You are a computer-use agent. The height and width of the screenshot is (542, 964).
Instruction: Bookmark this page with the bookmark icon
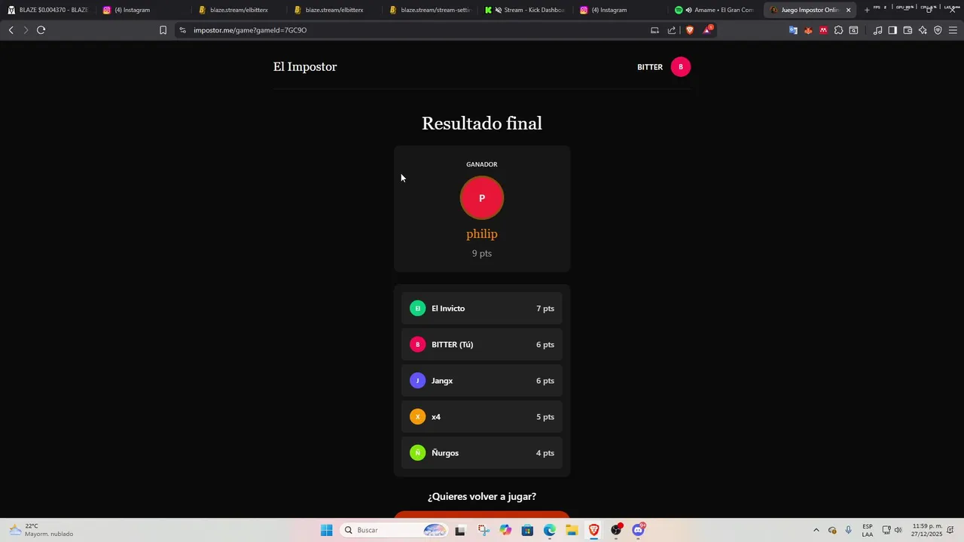pos(163,30)
